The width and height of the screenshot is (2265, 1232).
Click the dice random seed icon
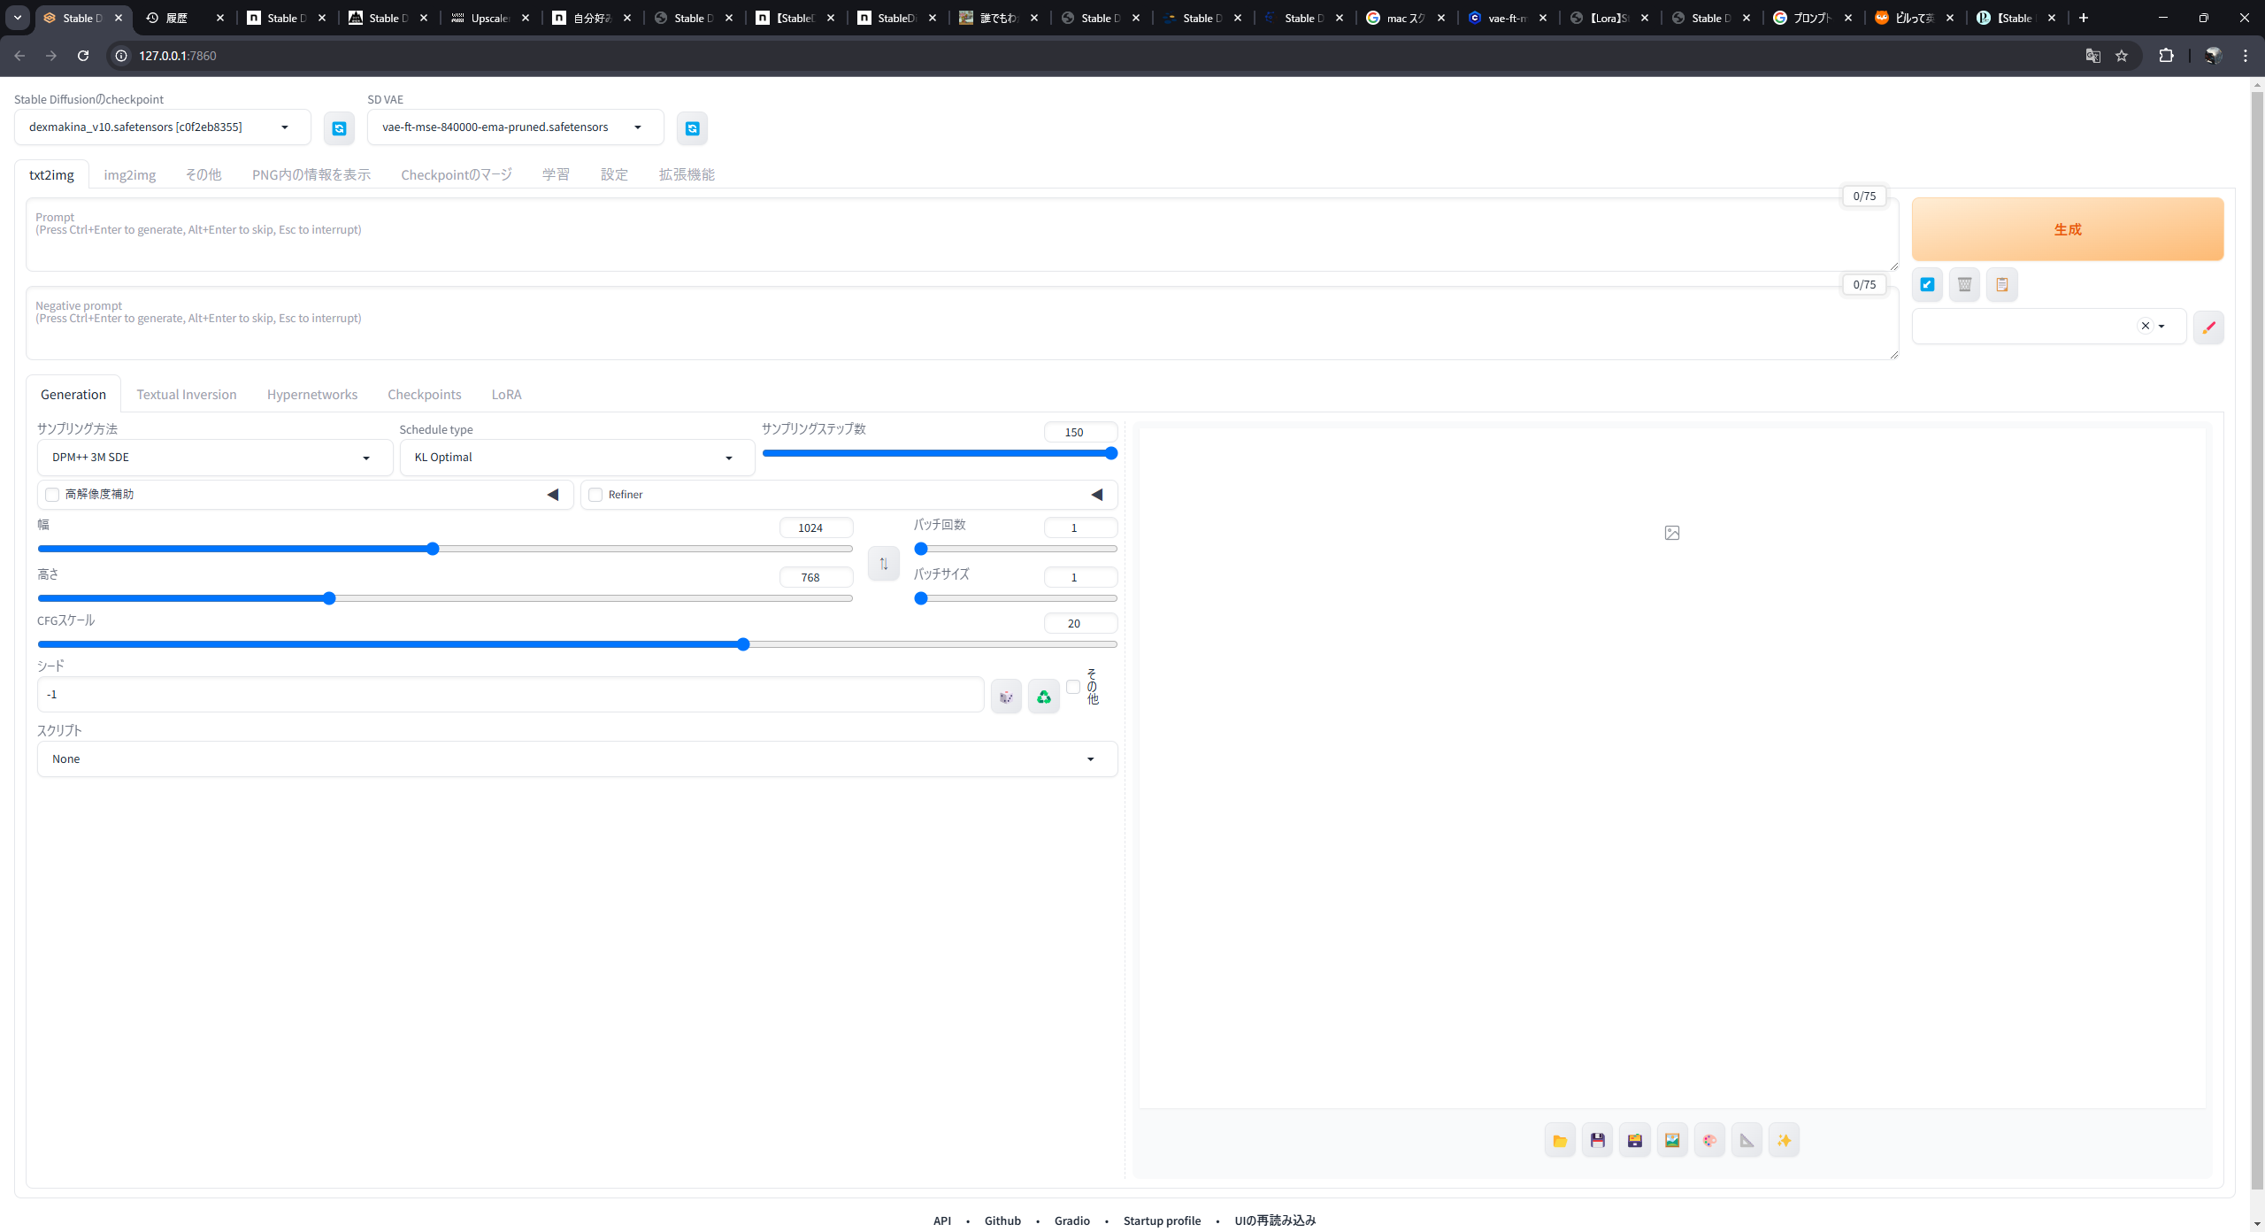coord(1006,697)
